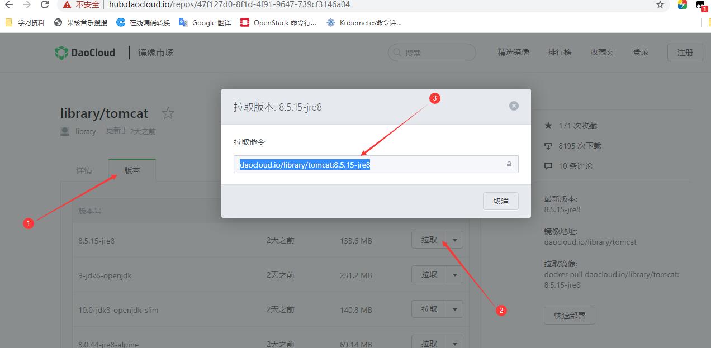Image resolution: width=711 pixels, height=348 pixels.
Task: Bookmark this page with the star icon
Action: pos(660,5)
